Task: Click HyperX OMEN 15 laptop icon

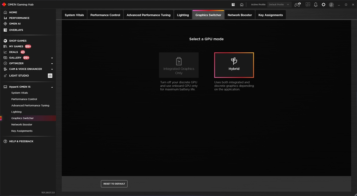Action: [5, 87]
